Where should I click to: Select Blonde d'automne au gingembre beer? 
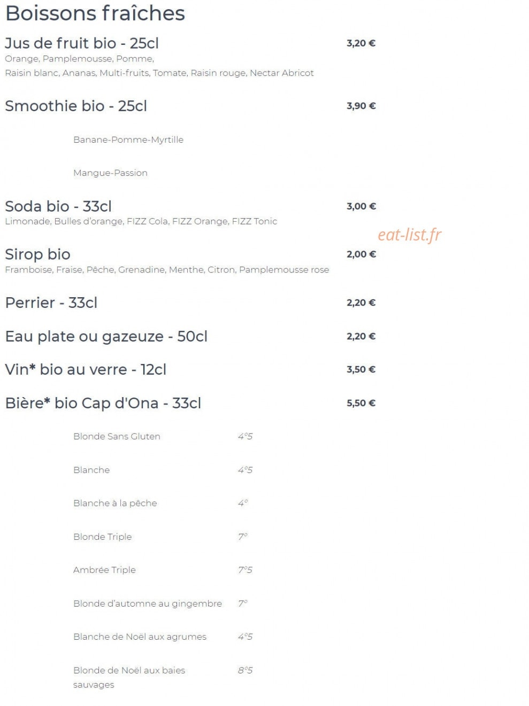(148, 603)
